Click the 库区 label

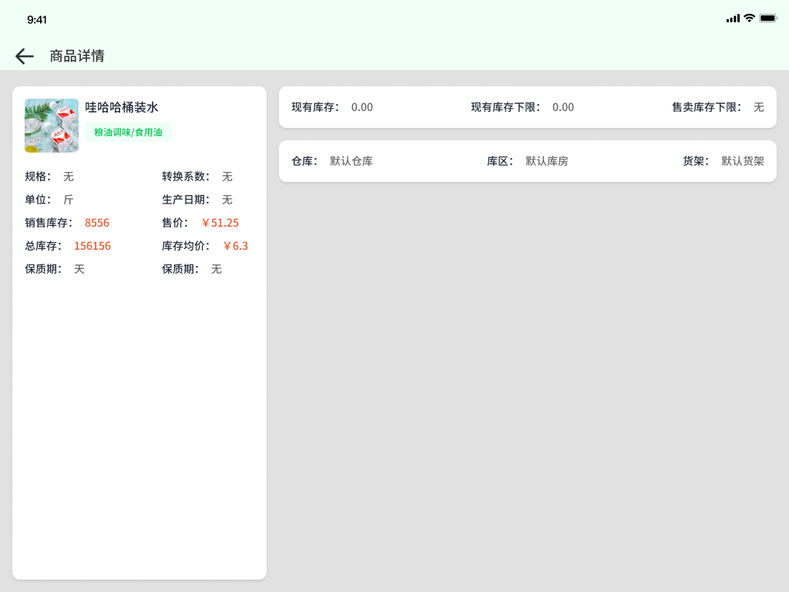pos(499,161)
